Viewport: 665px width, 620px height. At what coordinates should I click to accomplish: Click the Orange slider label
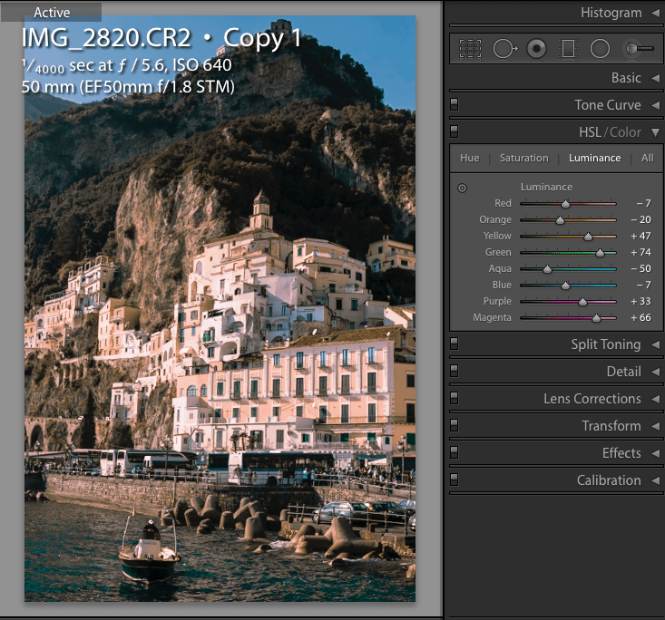pos(495,219)
